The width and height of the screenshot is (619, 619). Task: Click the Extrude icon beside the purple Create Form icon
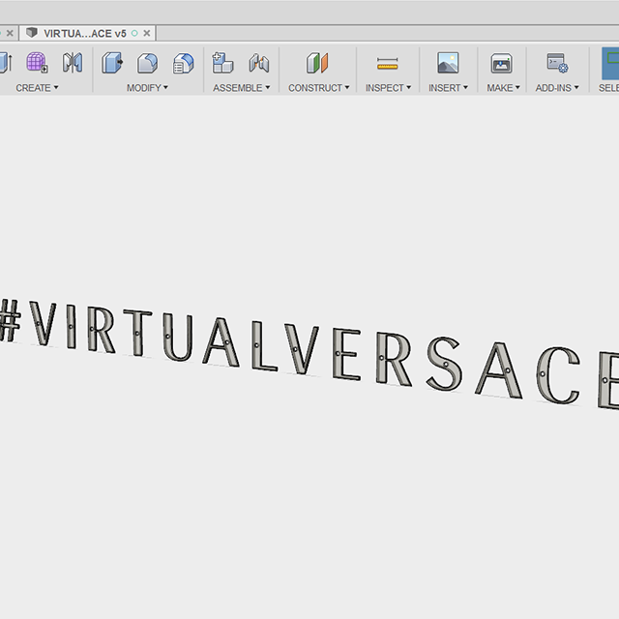click(6, 62)
